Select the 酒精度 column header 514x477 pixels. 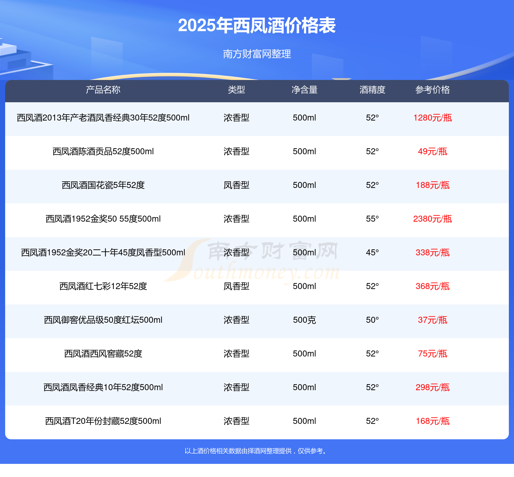tap(372, 90)
